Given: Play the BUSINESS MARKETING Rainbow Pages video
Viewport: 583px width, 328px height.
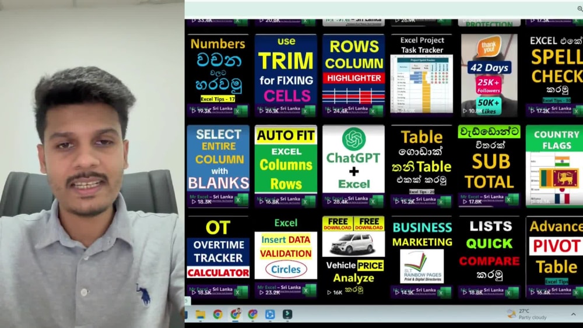Looking at the screenshot, I should (x=422, y=257).
